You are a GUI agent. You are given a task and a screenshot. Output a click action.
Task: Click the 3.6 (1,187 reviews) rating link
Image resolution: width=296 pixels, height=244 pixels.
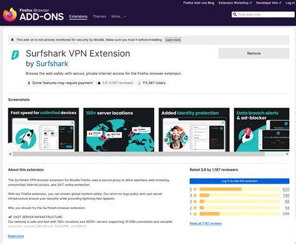point(117,83)
